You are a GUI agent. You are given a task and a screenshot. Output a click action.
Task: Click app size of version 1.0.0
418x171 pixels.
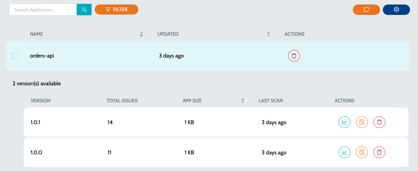[x=189, y=152]
